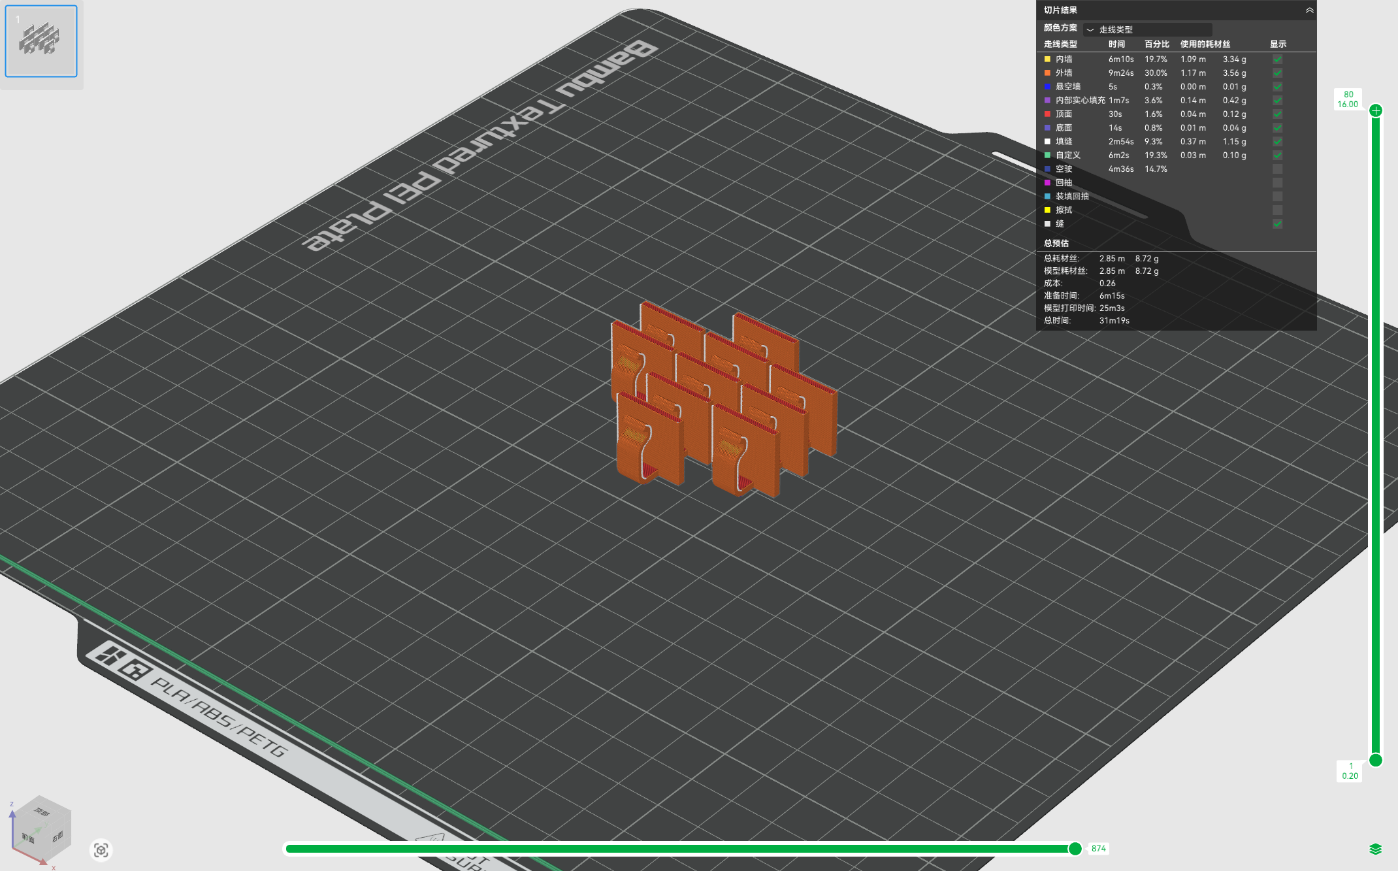Toggle visibility checkbox for 悬空墙
The image size is (1398, 871).
coord(1277,87)
